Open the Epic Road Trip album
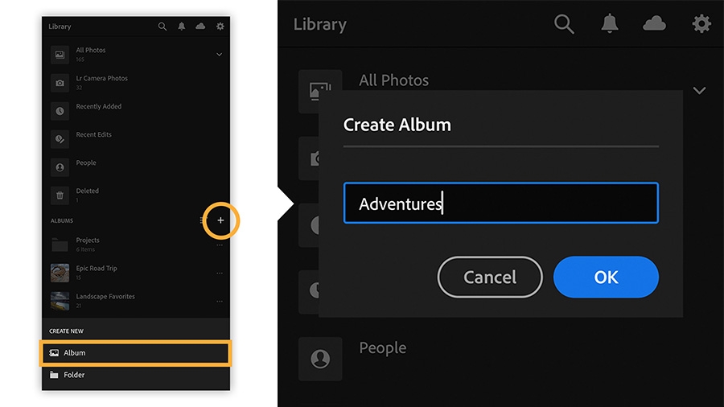The height and width of the screenshot is (407, 724). pyautogui.click(x=96, y=272)
